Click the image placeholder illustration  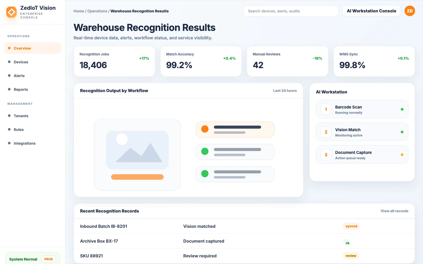[137, 150]
